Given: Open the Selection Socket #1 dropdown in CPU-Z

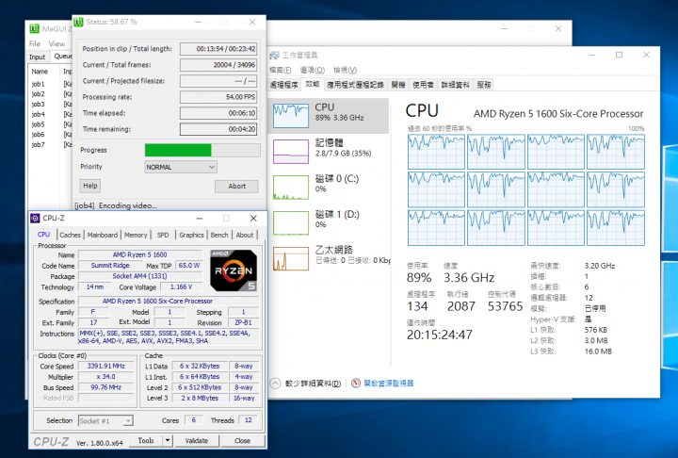Looking at the screenshot, I should 105,420.
